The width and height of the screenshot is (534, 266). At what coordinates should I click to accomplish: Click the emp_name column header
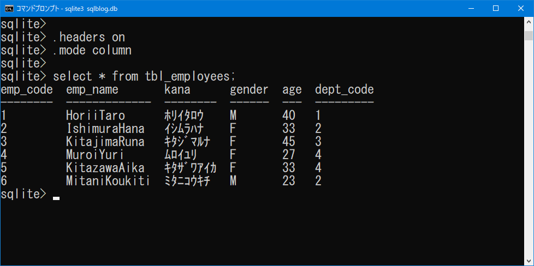(x=92, y=89)
